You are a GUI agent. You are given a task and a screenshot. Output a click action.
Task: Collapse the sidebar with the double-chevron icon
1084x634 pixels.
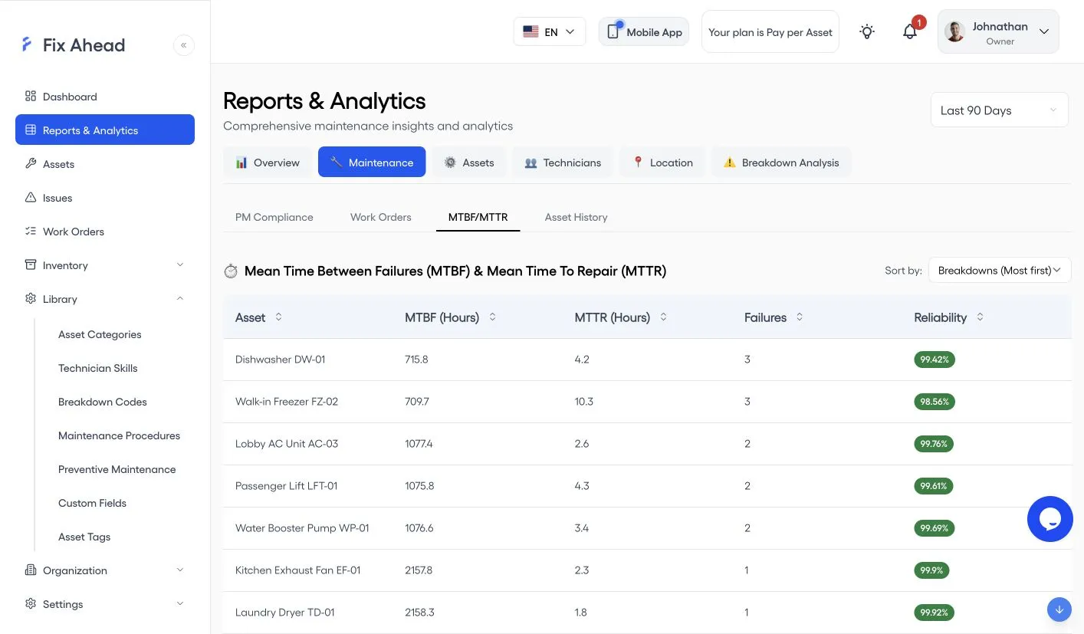184,45
